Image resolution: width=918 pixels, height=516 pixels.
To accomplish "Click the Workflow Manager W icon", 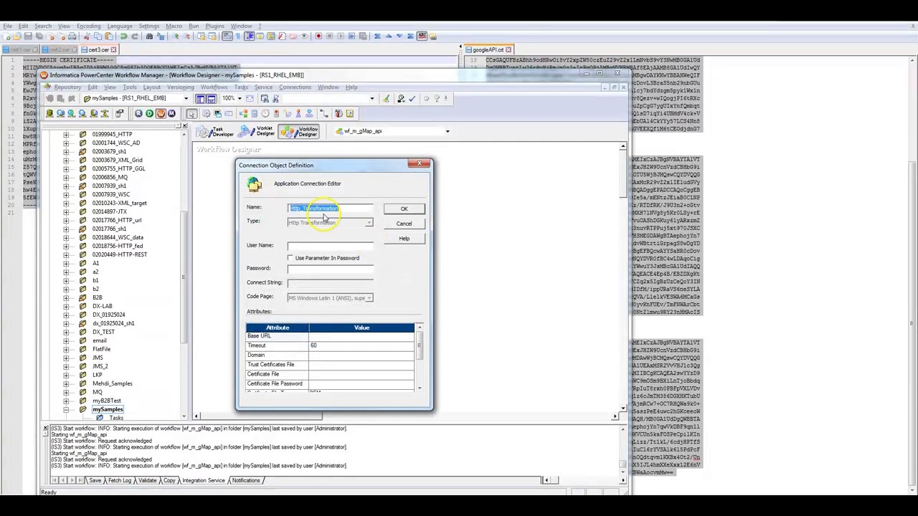I will pos(161,113).
